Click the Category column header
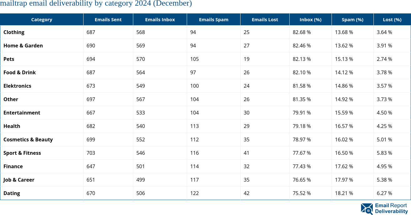This screenshot has width=411, height=215. (x=42, y=19)
